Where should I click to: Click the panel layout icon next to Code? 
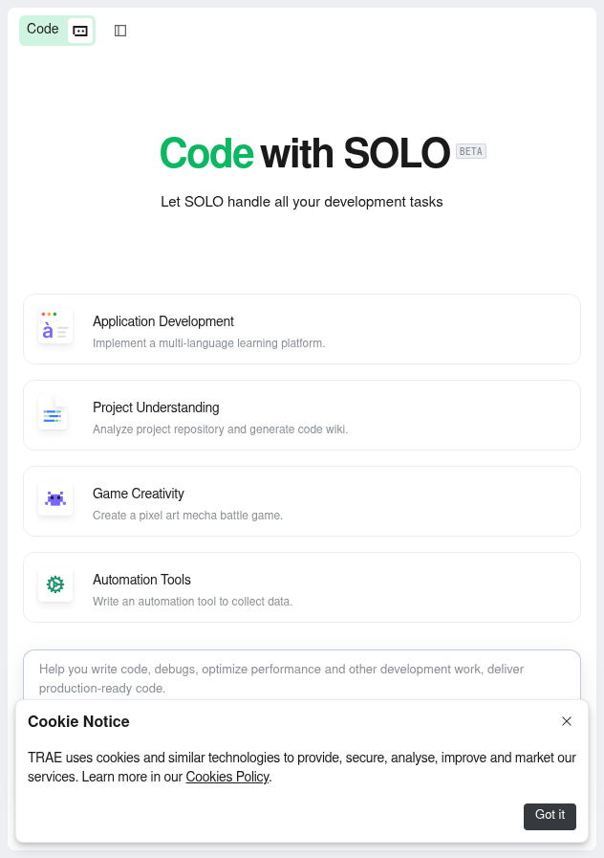[x=120, y=30]
